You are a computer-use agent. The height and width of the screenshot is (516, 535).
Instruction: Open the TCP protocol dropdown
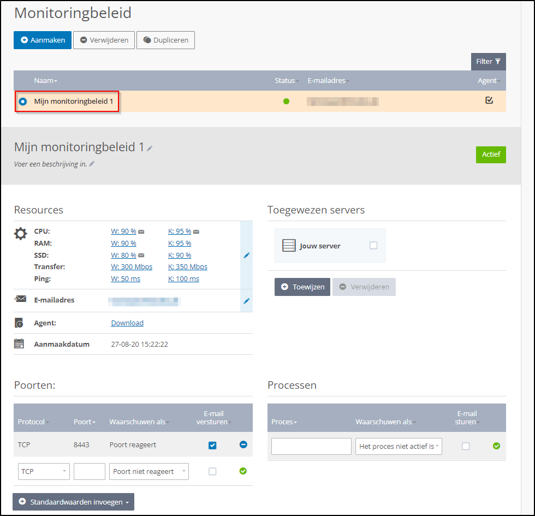point(44,471)
